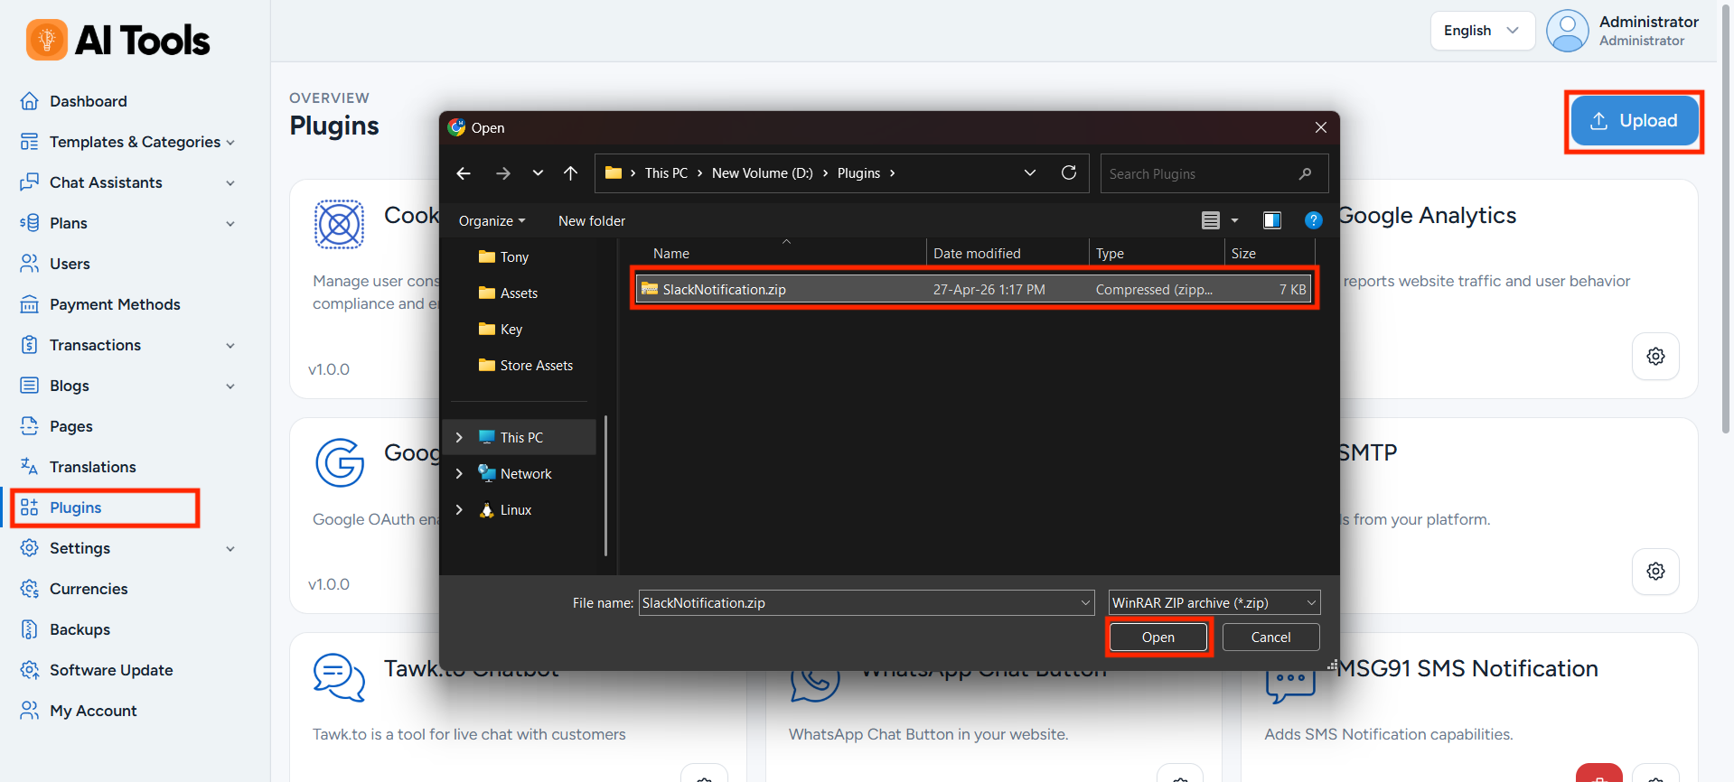Open the WinRAR ZIP archive filter dropdown
This screenshot has width=1734, height=782.
point(1214,603)
